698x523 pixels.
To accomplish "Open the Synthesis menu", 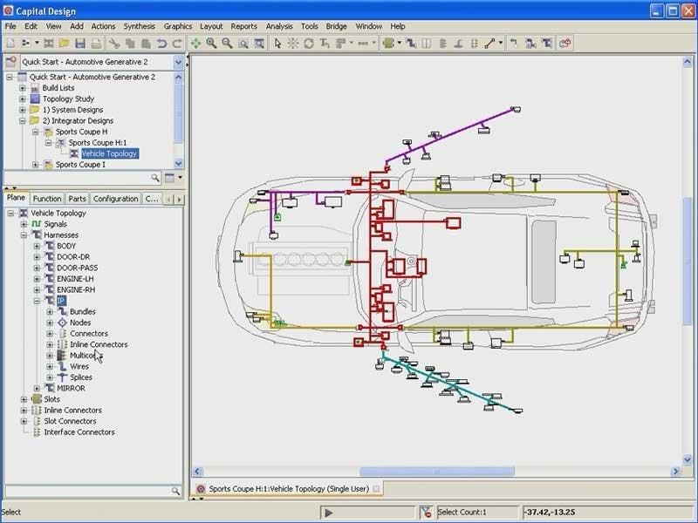I will point(139,27).
